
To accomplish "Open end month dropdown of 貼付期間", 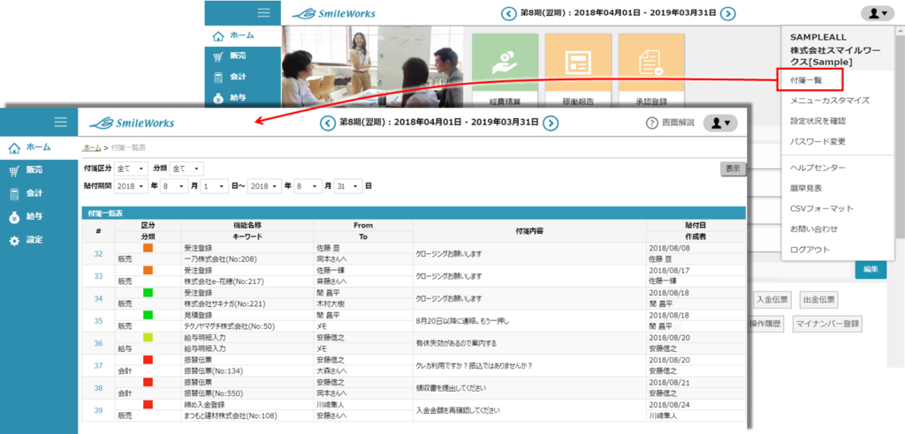I will [x=308, y=187].
